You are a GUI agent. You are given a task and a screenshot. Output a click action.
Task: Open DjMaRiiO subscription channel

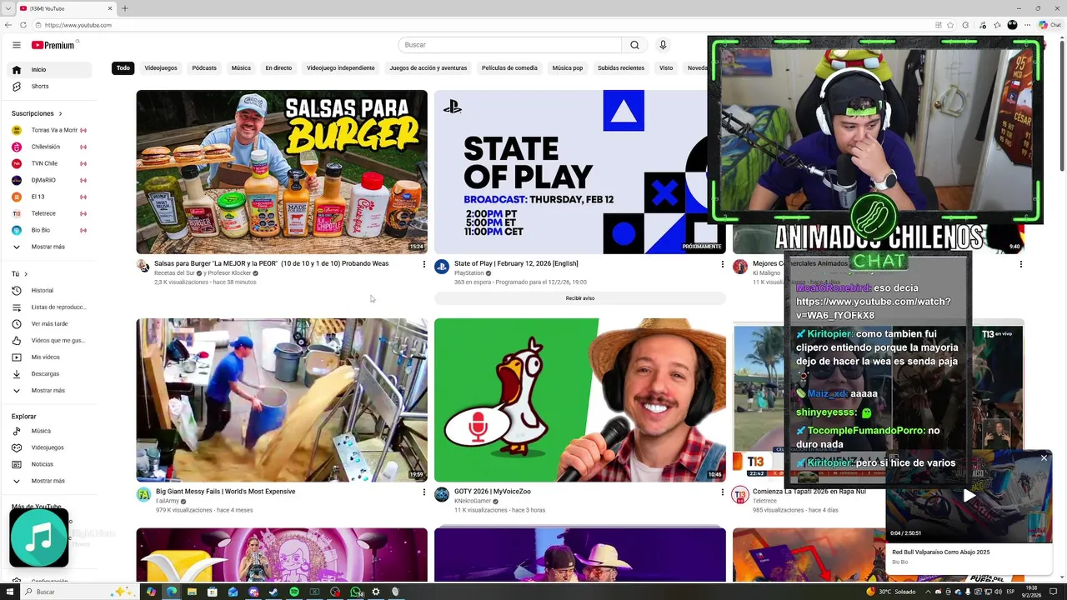(50, 180)
